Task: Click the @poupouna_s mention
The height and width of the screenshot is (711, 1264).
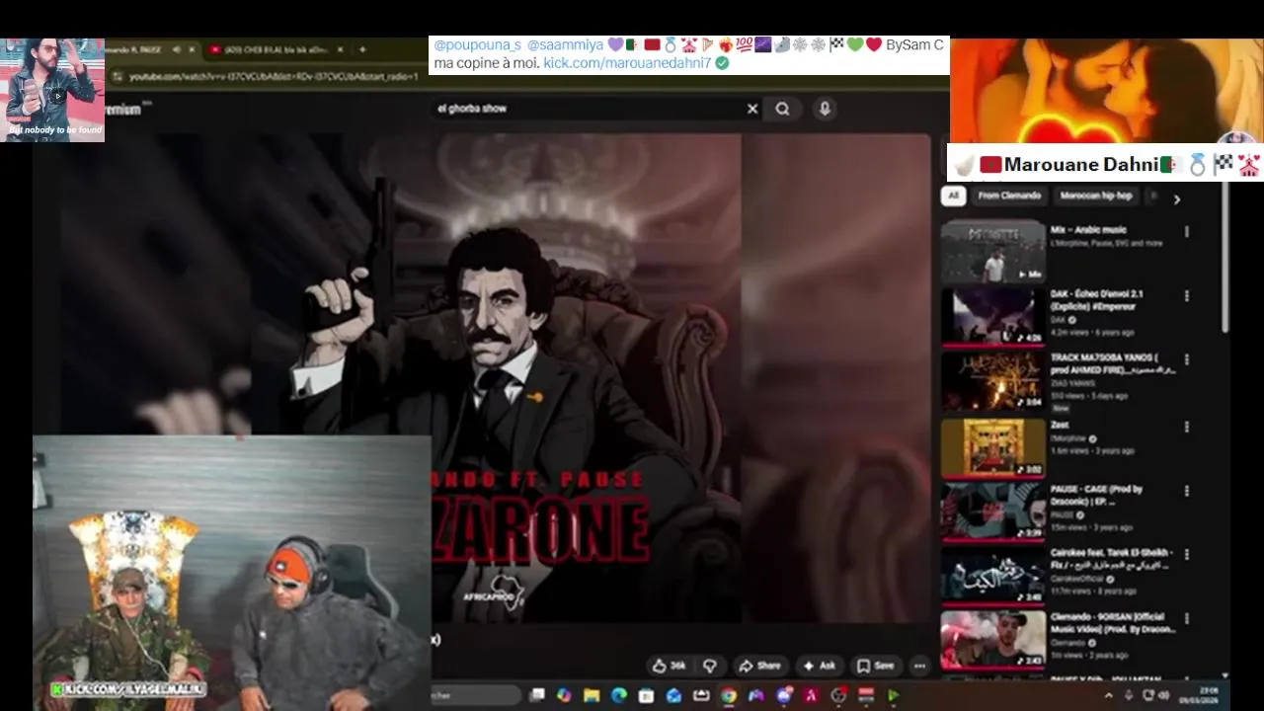Action: (477, 44)
